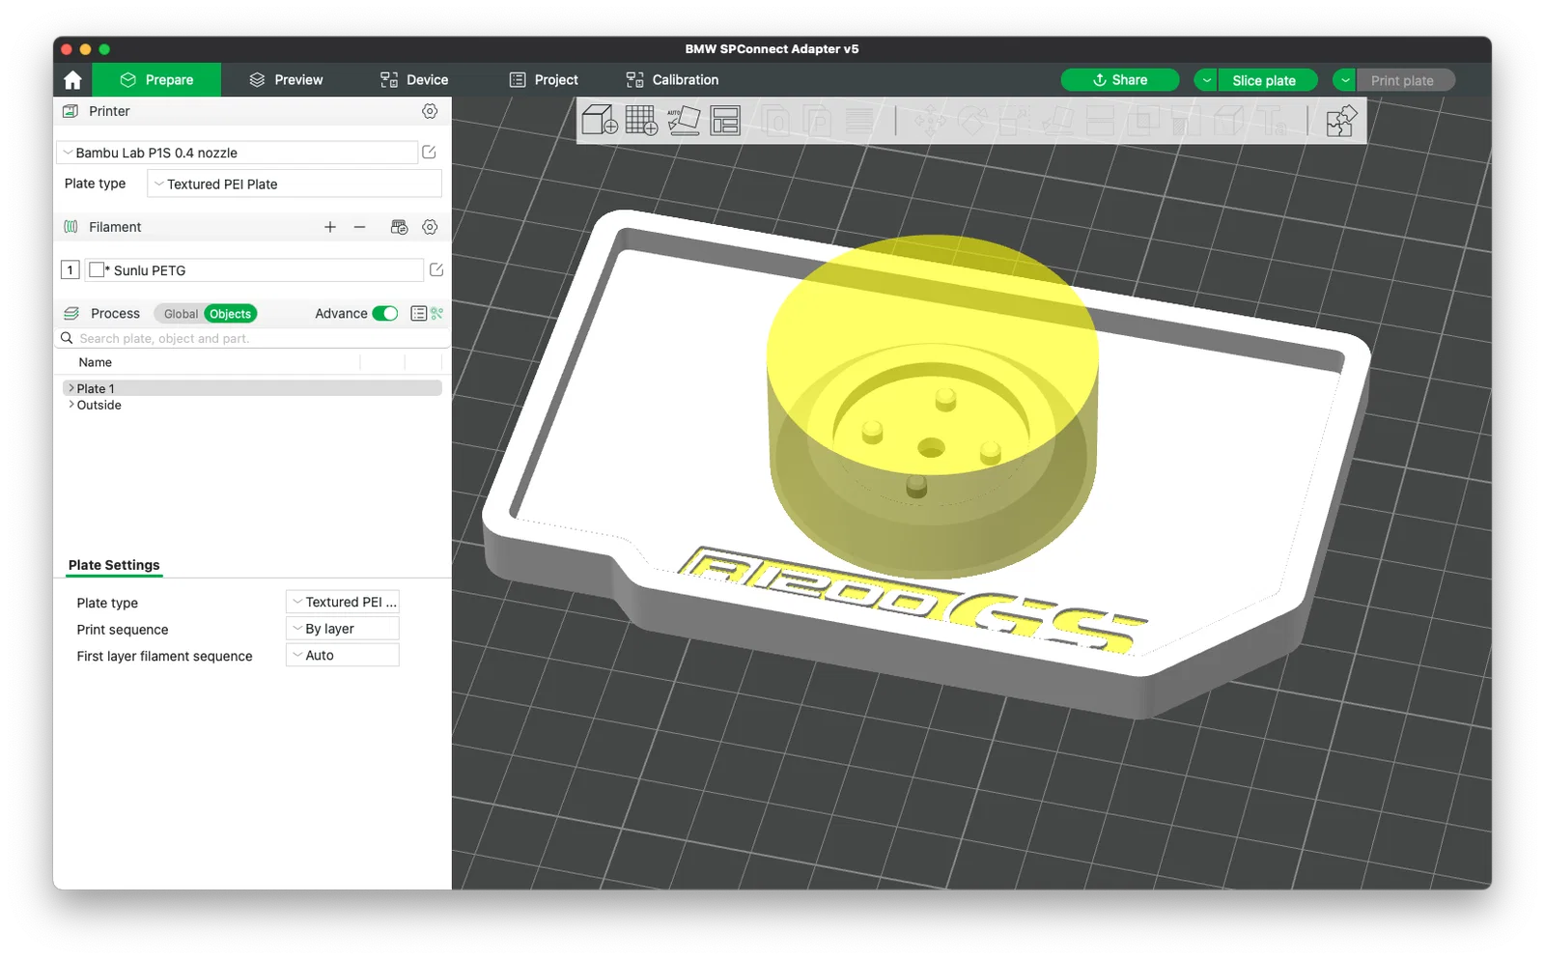Open the Print sequence dropdown
1545x960 pixels.
(343, 629)
